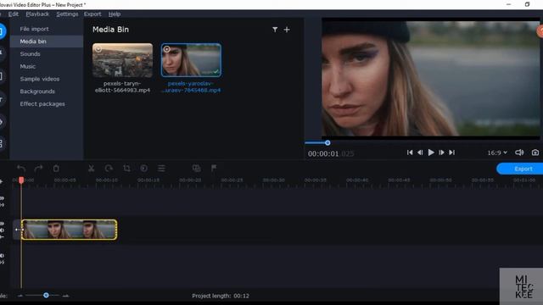
Task: Step back one frame
Action: tap(420, 152)
